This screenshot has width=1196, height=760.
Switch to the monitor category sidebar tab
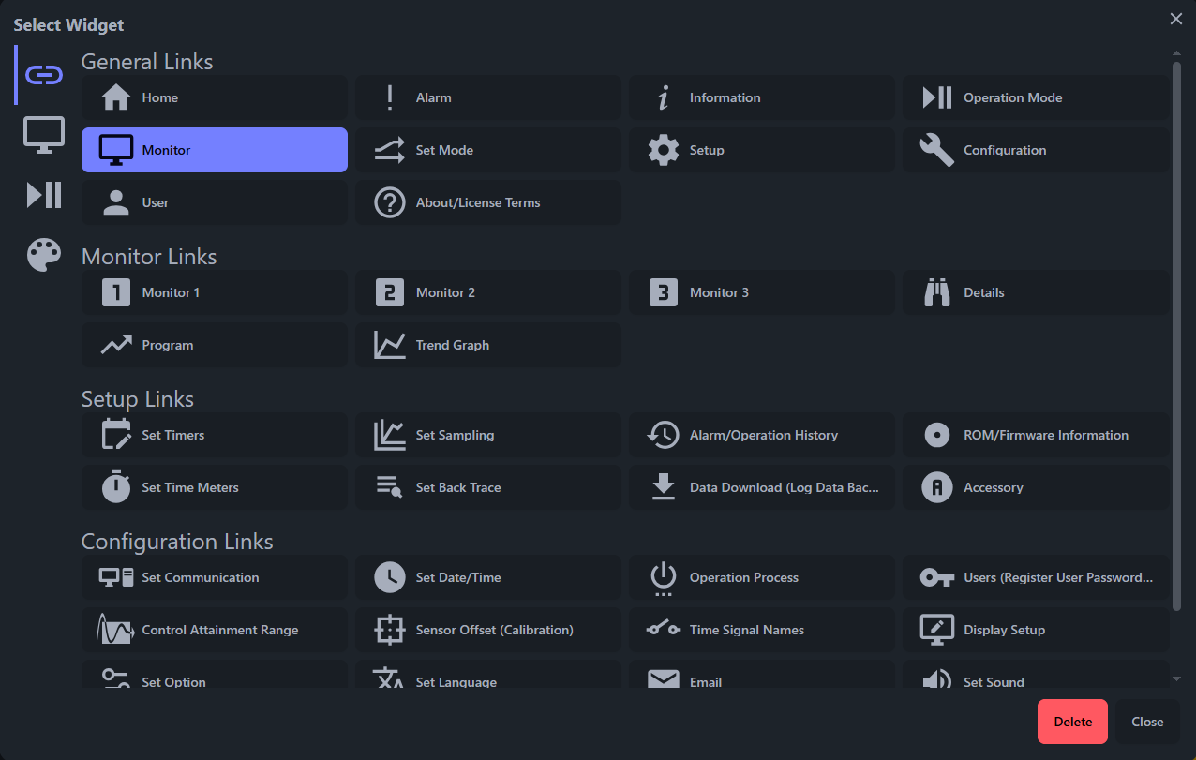point(44,135)
